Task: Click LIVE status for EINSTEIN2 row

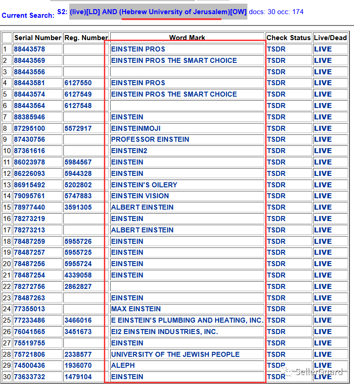Action: (x=323, y=151)
